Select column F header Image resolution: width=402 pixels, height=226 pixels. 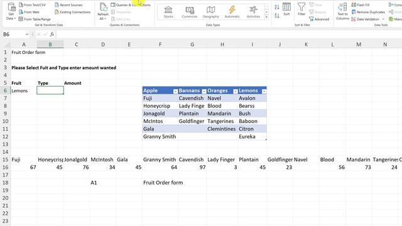(160, 45)
